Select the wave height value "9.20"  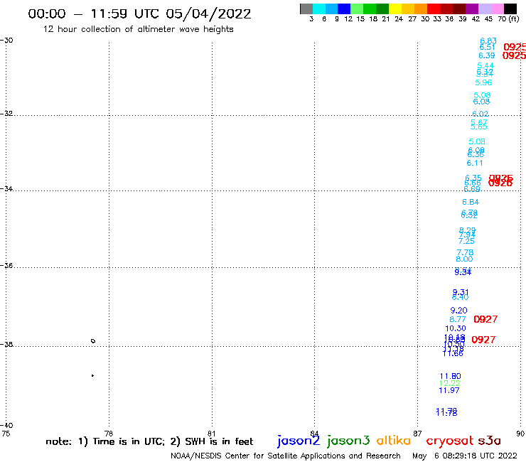point(458,311)
